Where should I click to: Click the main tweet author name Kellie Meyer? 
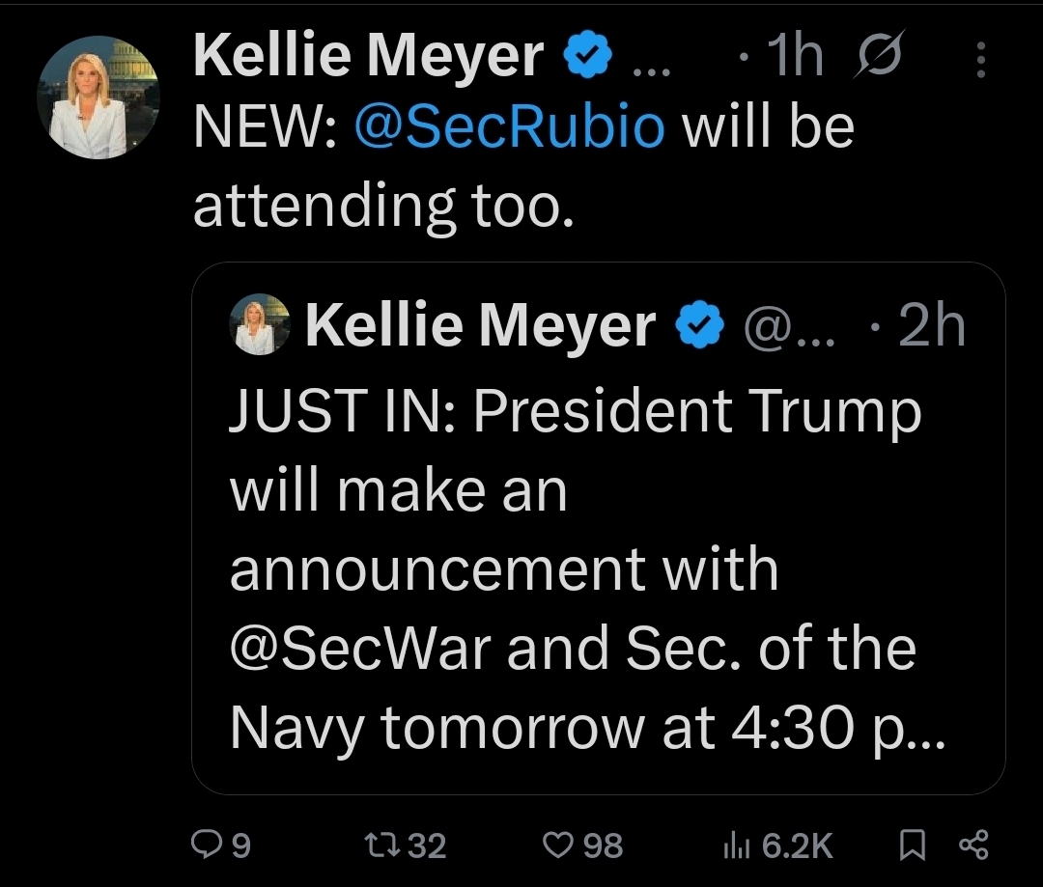pos(369,56)
